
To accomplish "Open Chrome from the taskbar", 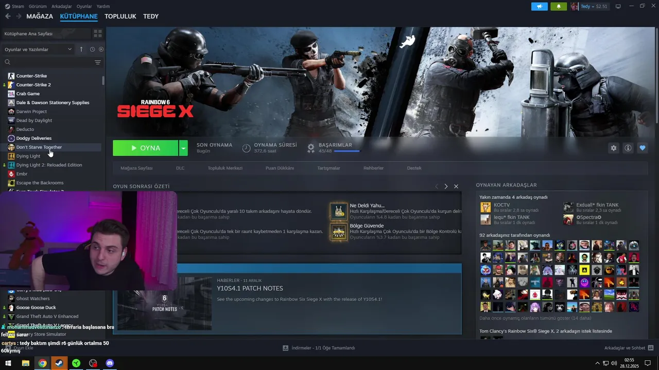I will pyautogui.click(x=42, y=363).
